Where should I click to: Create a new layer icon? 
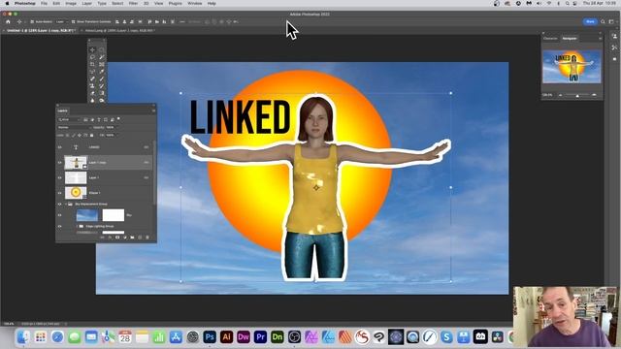point(140,237)
